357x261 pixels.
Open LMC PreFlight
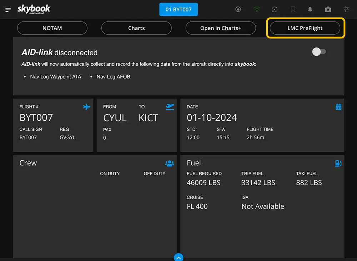pos(305,28)
